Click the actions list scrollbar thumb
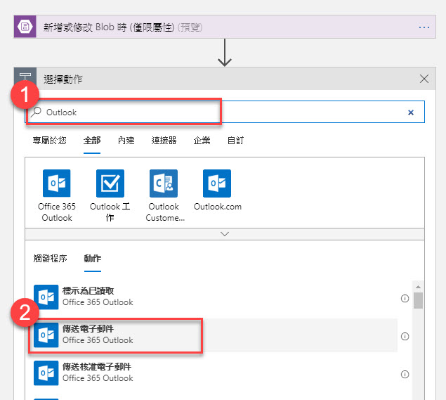 pos(418,301)
